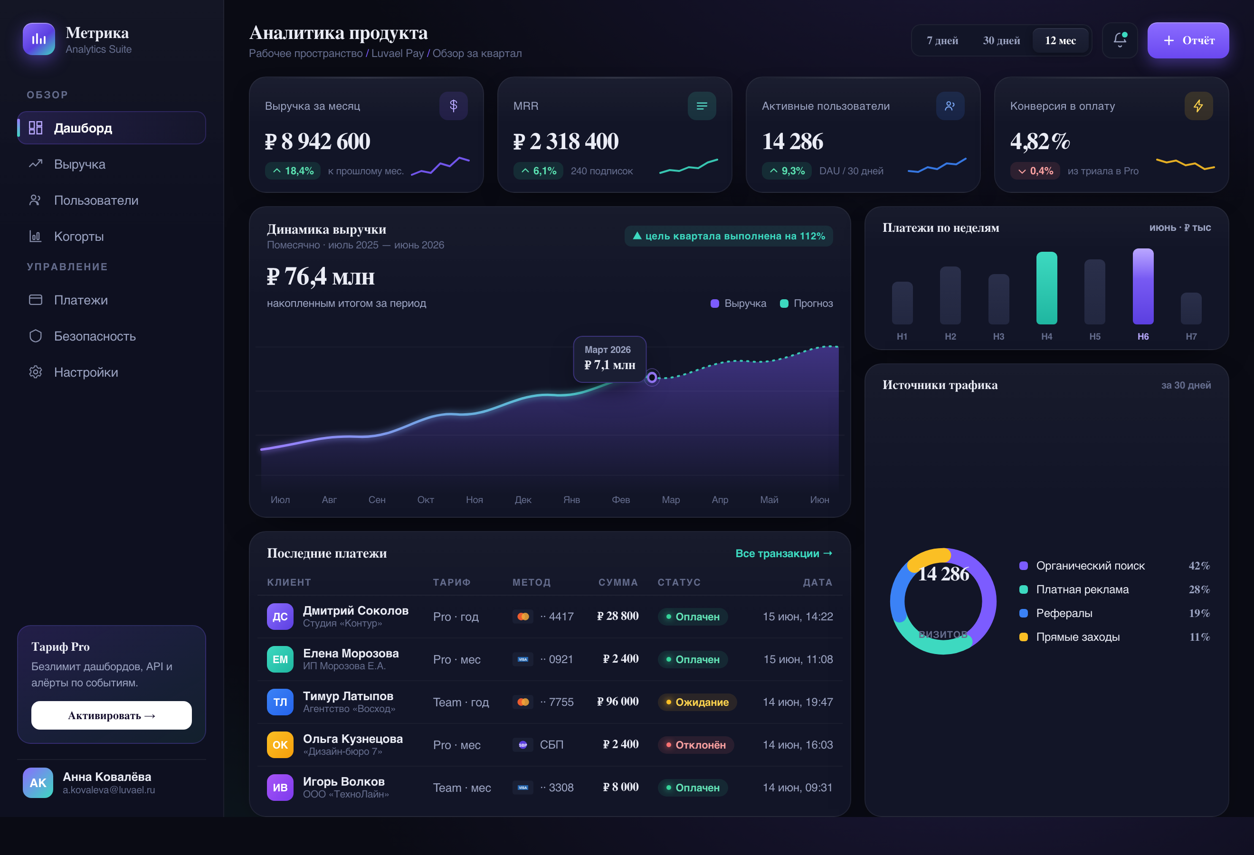The width and height of the screenshot is (1254, 855).
Task: Open the Пользователи page
Action: click(112, 200)
